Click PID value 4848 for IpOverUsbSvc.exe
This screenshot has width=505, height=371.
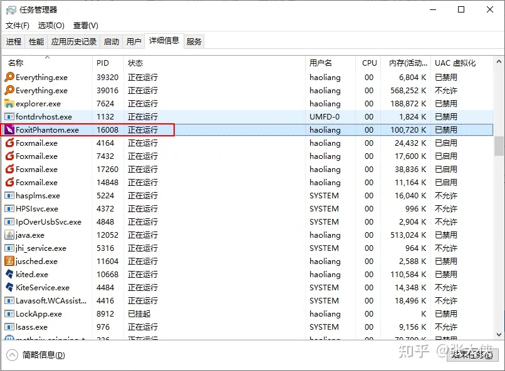[105, 222]
